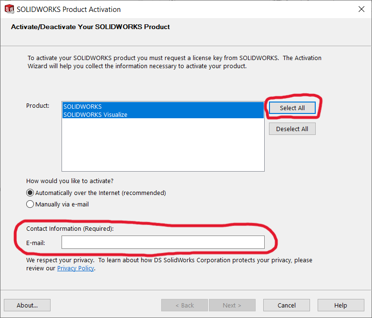Click empty area of the Product list box

[x=163, y=145]
